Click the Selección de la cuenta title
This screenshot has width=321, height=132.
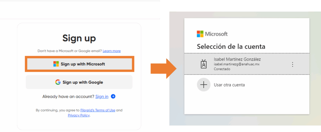click(x=231, y=46)
